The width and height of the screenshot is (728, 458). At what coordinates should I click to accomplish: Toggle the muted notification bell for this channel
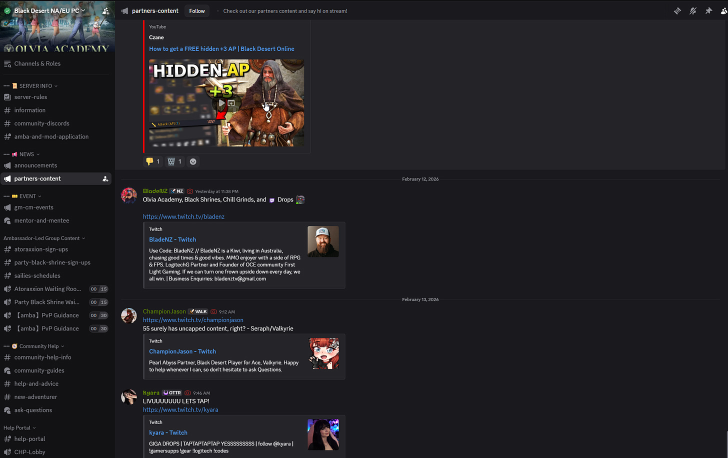pos(692,10)
